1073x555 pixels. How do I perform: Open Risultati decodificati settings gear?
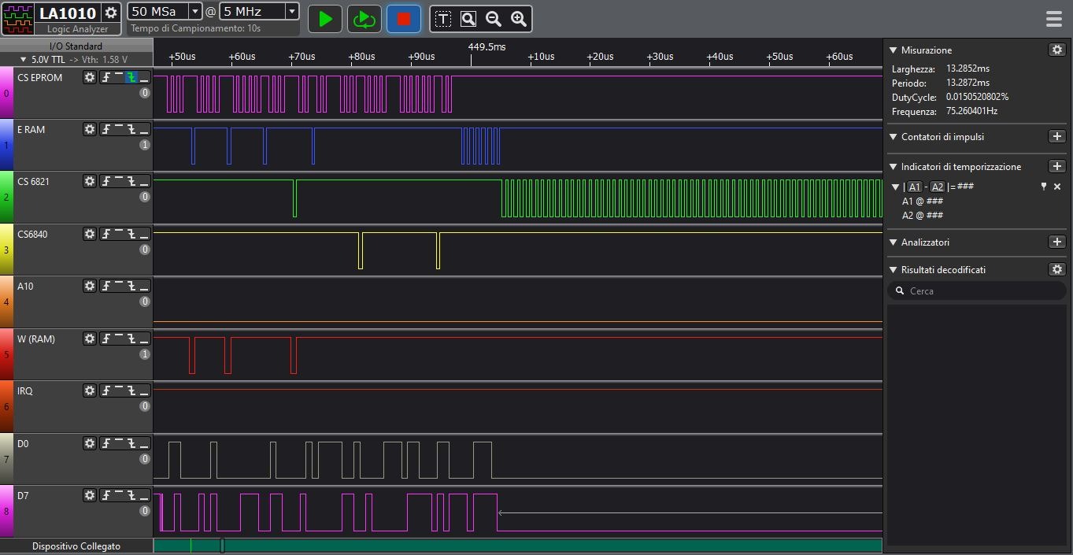1057,269
